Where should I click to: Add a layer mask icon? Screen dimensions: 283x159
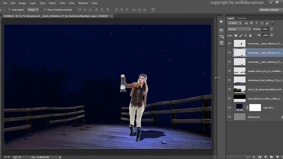pos(260,157)
